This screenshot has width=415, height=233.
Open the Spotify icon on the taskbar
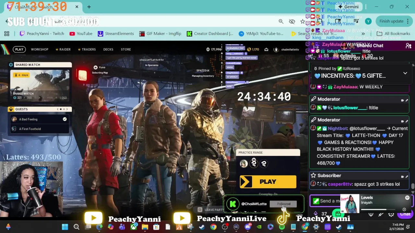coord(282,227)
